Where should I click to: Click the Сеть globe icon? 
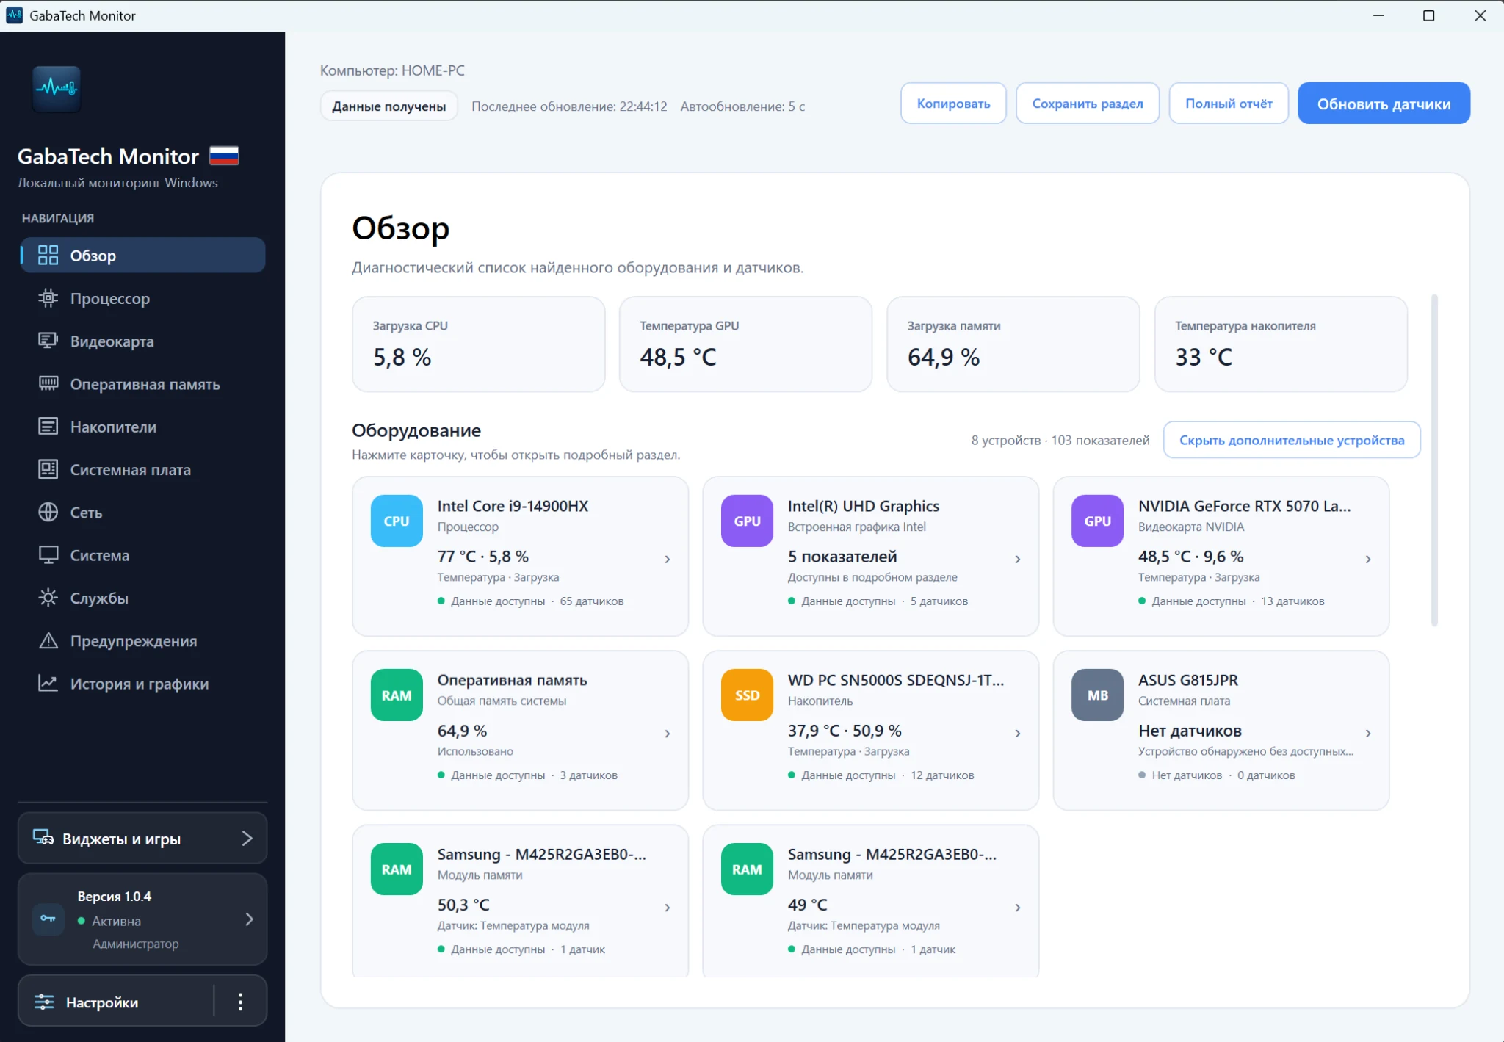pos(48,512)
